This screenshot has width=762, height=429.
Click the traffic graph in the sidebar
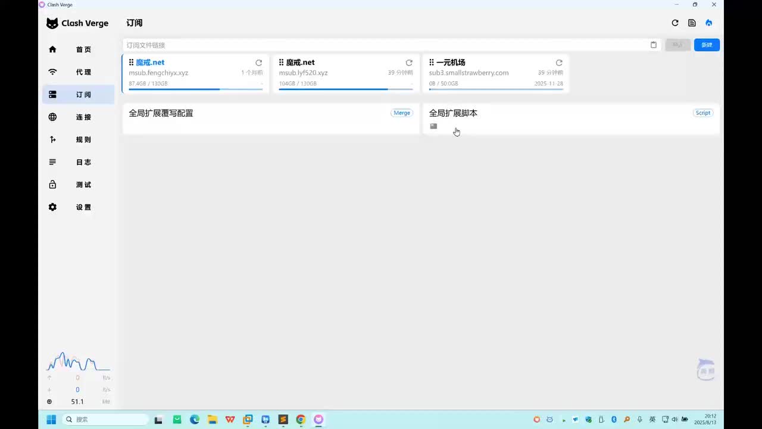[78, 361]
